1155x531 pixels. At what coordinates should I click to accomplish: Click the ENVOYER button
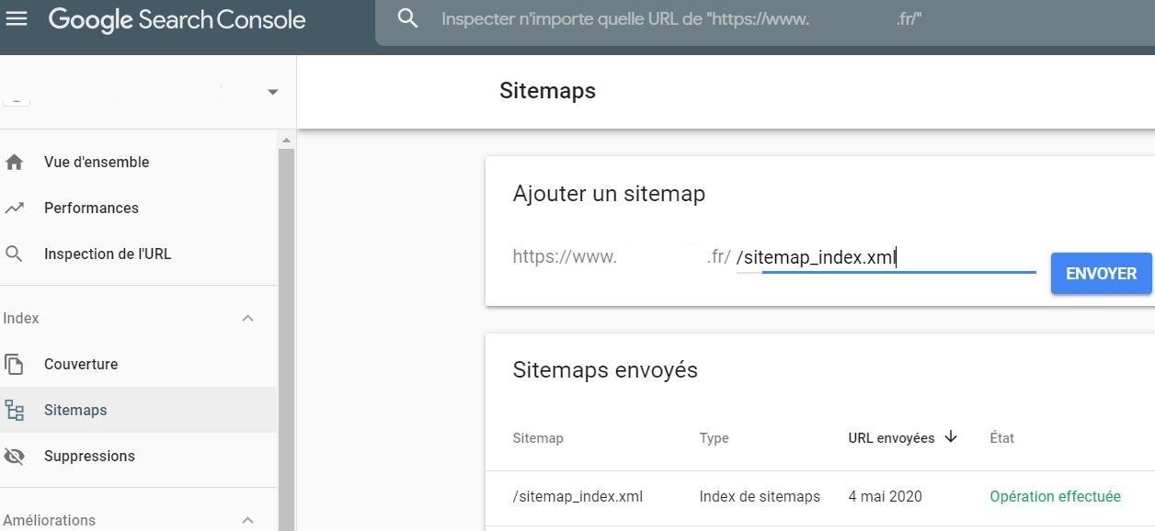[1101, 274]
